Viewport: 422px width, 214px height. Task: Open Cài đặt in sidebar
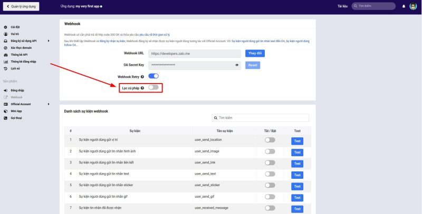15,27
